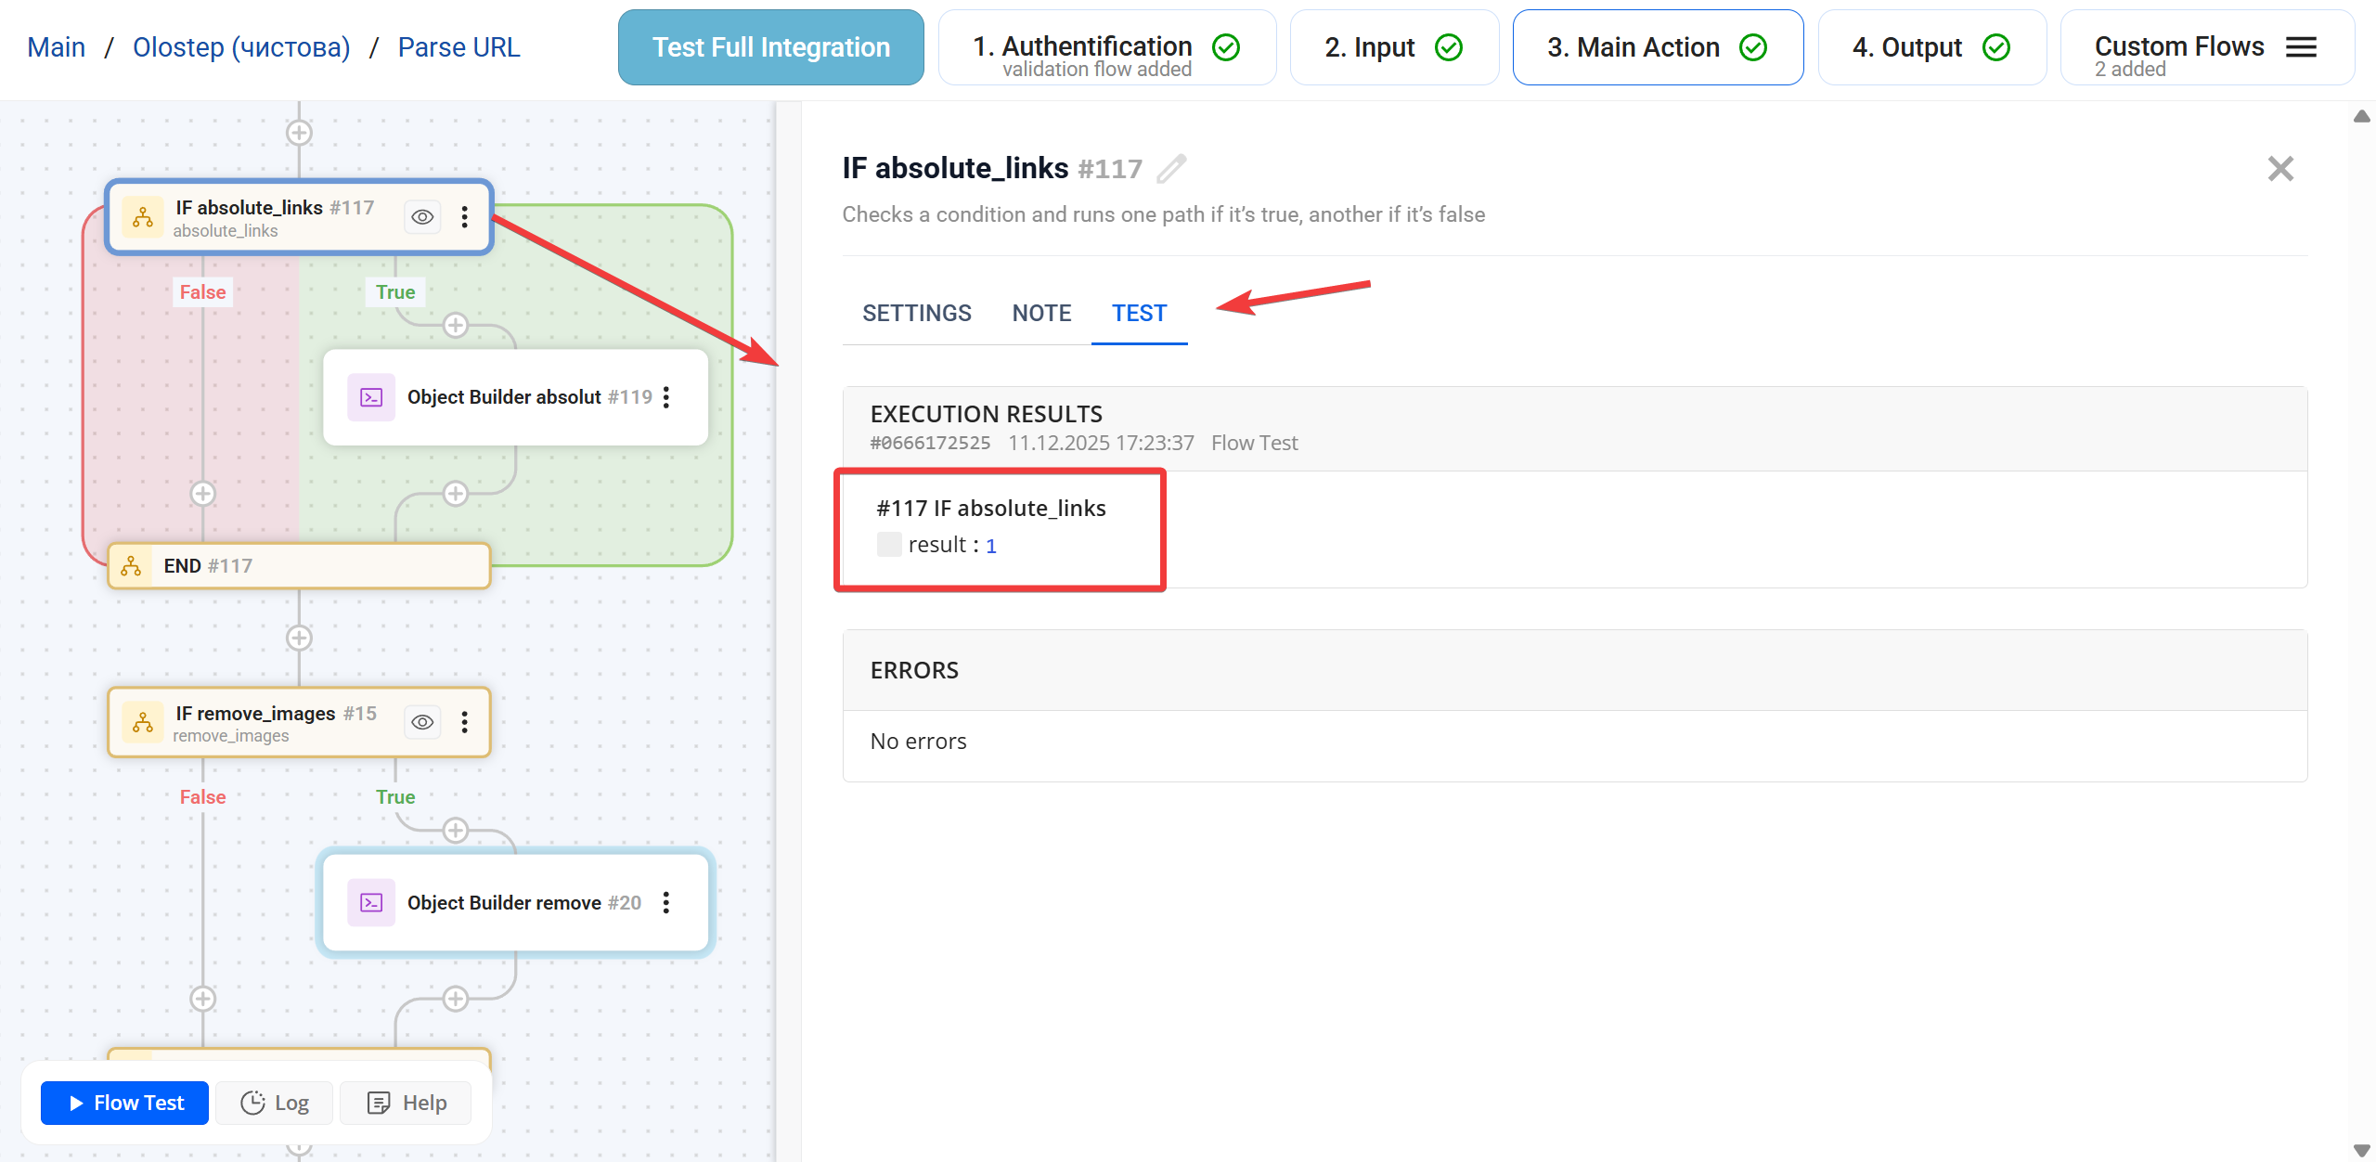
Task: Switch to the NOTE tab
Action: (1041, 314)
